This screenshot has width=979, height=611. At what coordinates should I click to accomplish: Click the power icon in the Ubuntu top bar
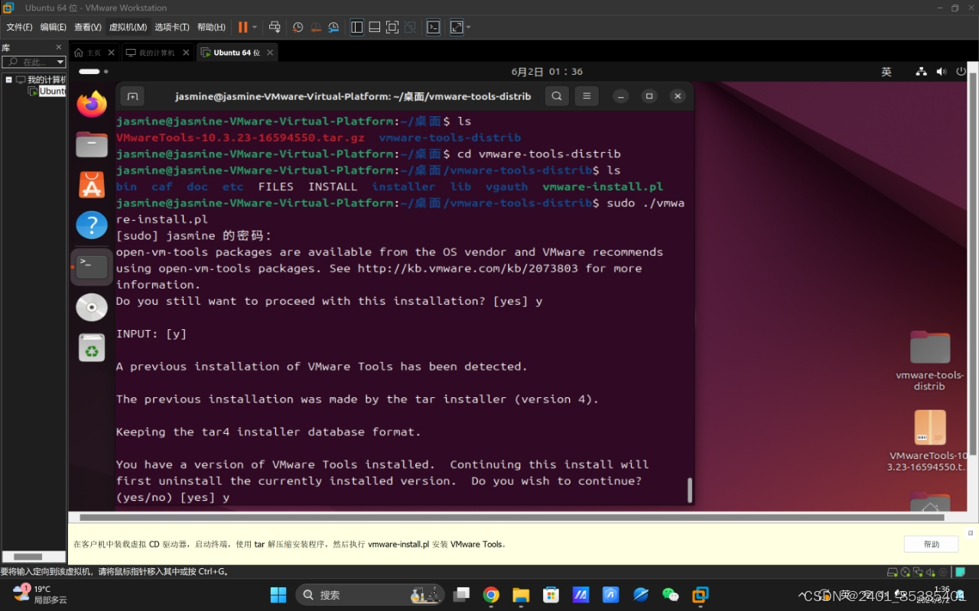click(x=961, y=72)
